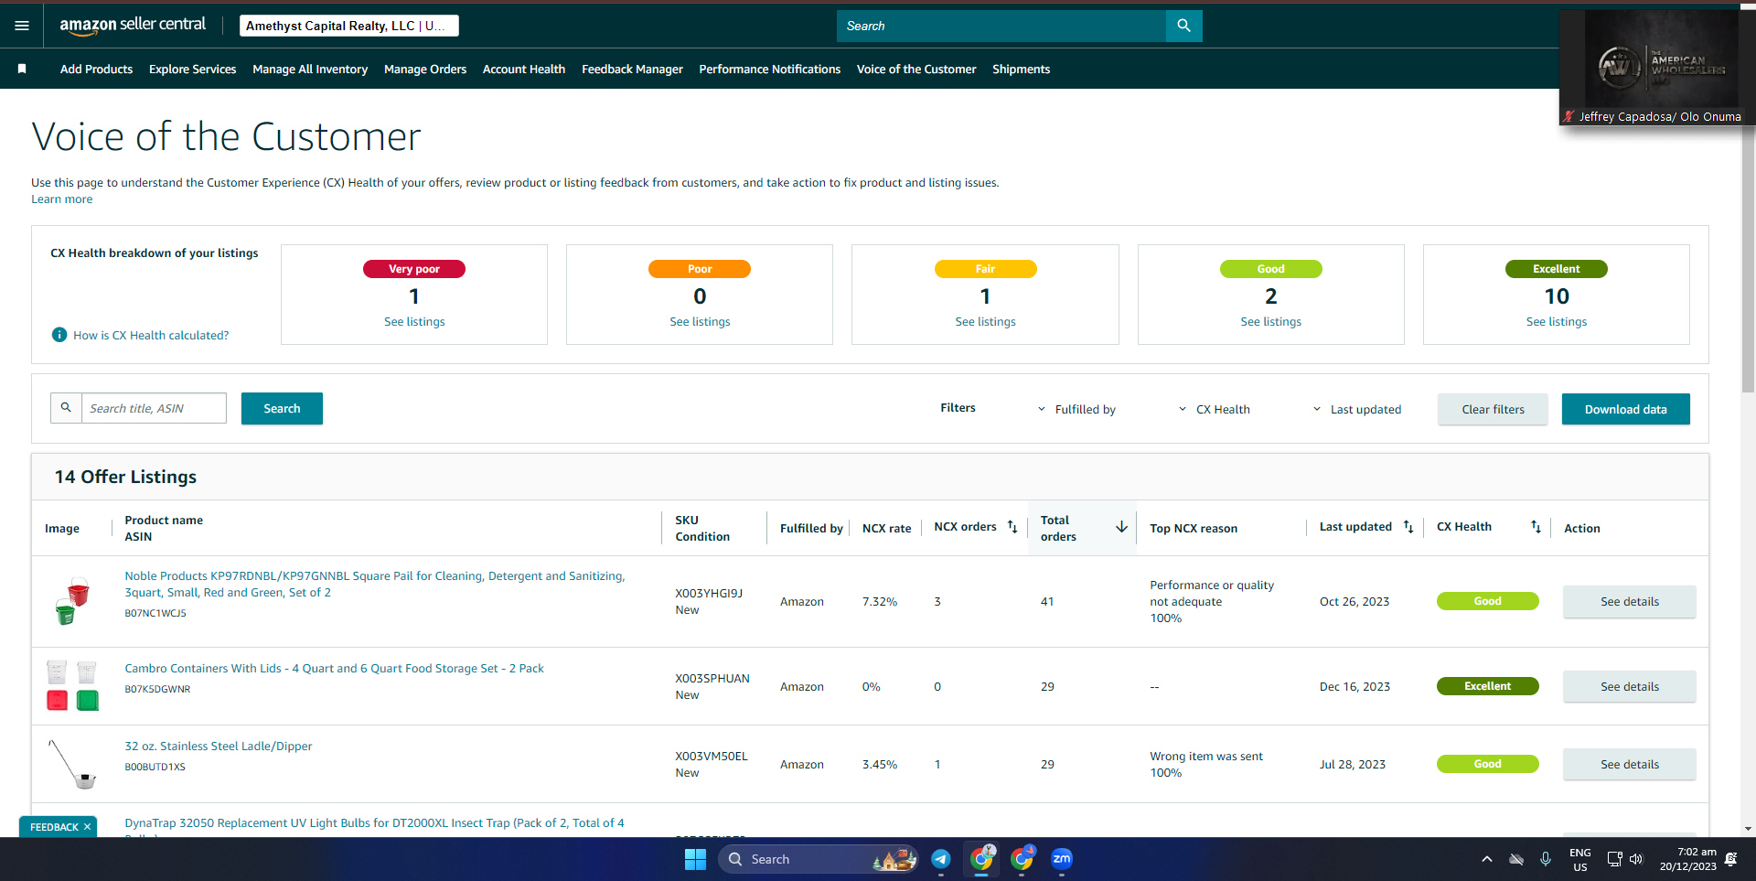
Task: Click Clear filters button
Action: click(1493, 409)
